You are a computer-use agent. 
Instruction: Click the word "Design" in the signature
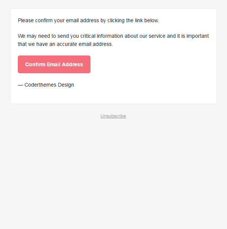(x=66, y=85)
